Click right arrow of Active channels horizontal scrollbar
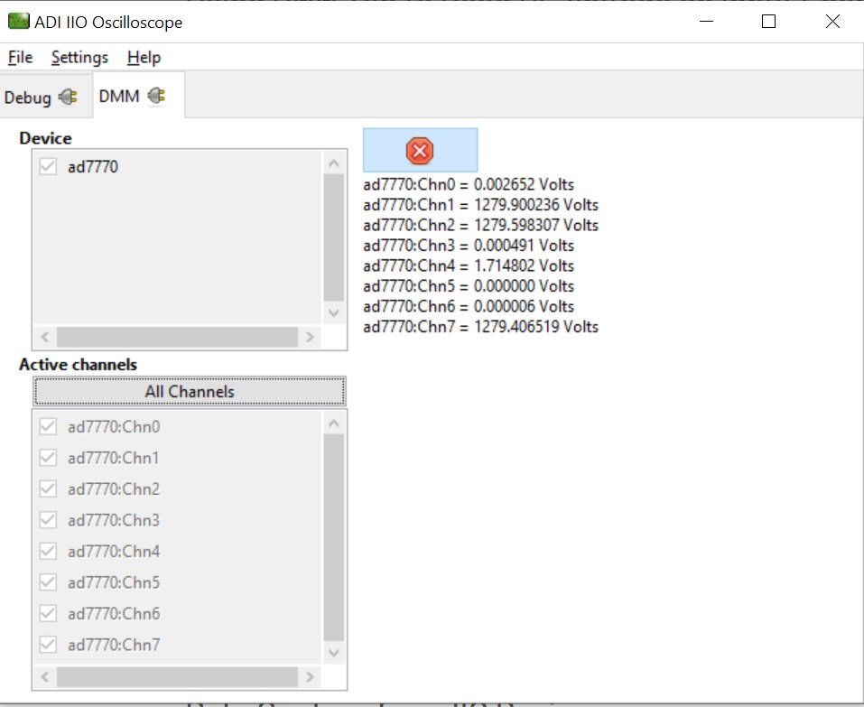 (310, 676)
